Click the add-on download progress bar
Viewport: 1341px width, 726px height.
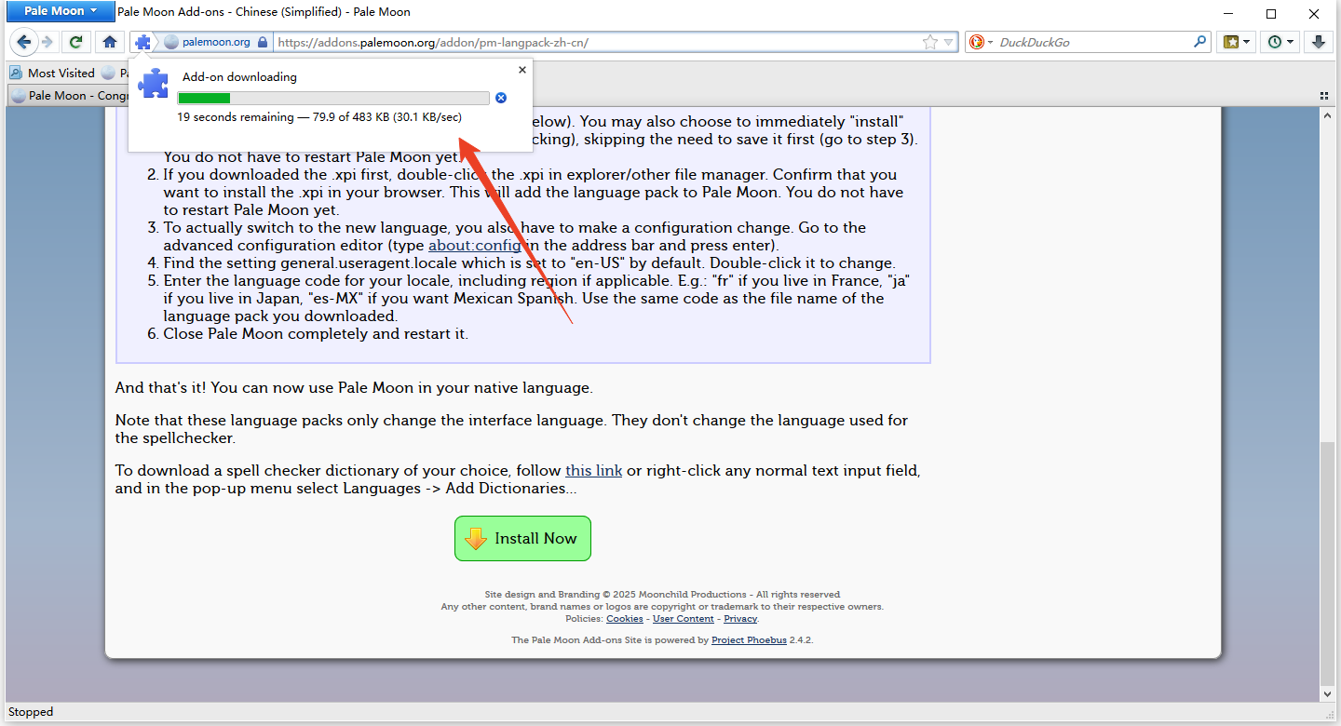point(332,99)
